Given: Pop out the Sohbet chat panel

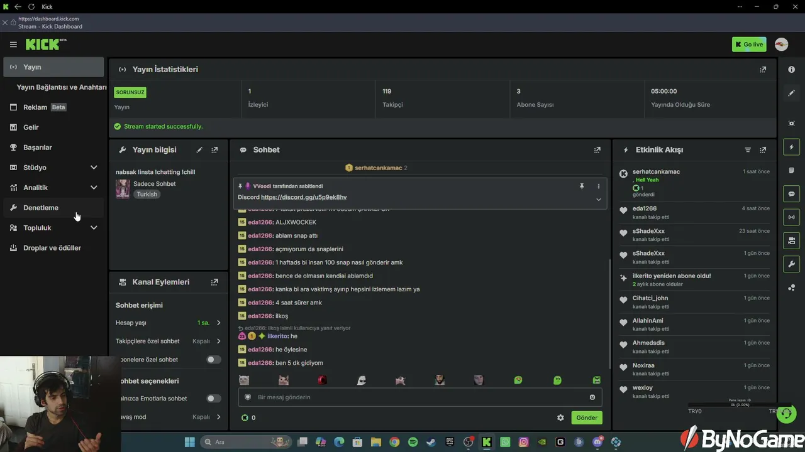Looking at the screenshot, I should coord(597,150).
